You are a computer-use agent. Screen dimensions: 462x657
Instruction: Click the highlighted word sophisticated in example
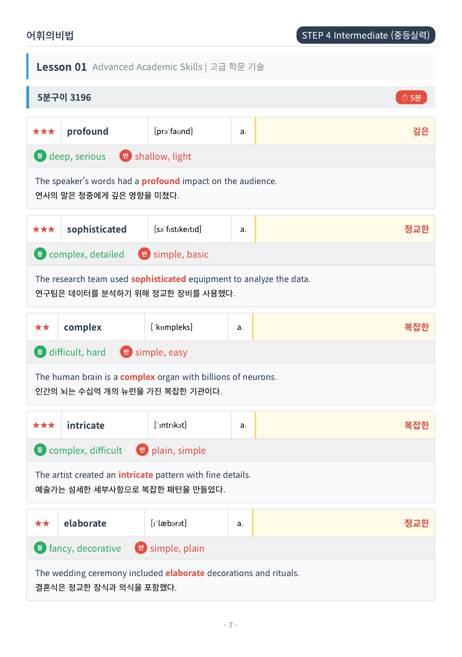[159, 279]
